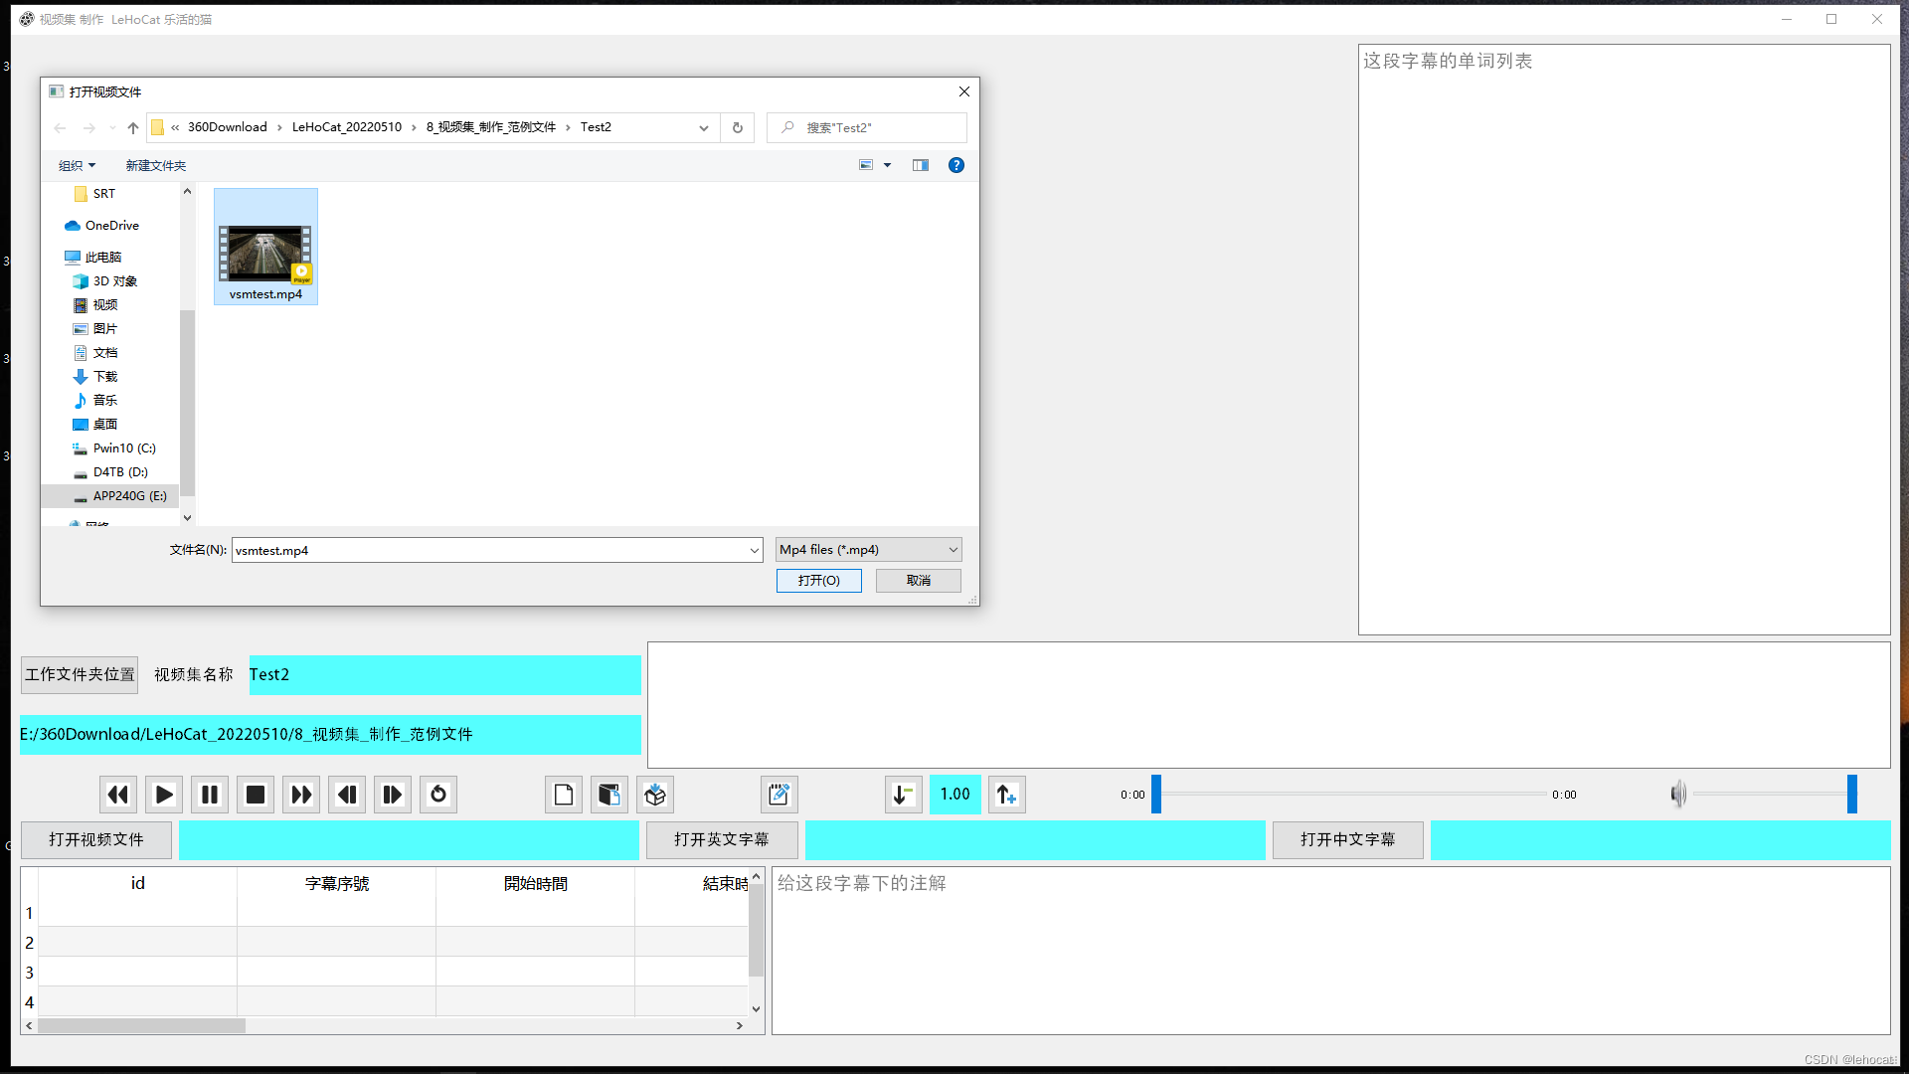
Task: Click the OneDrive folder entry
Action: 111,224
